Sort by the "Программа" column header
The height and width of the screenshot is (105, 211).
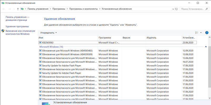pos(110,38)
